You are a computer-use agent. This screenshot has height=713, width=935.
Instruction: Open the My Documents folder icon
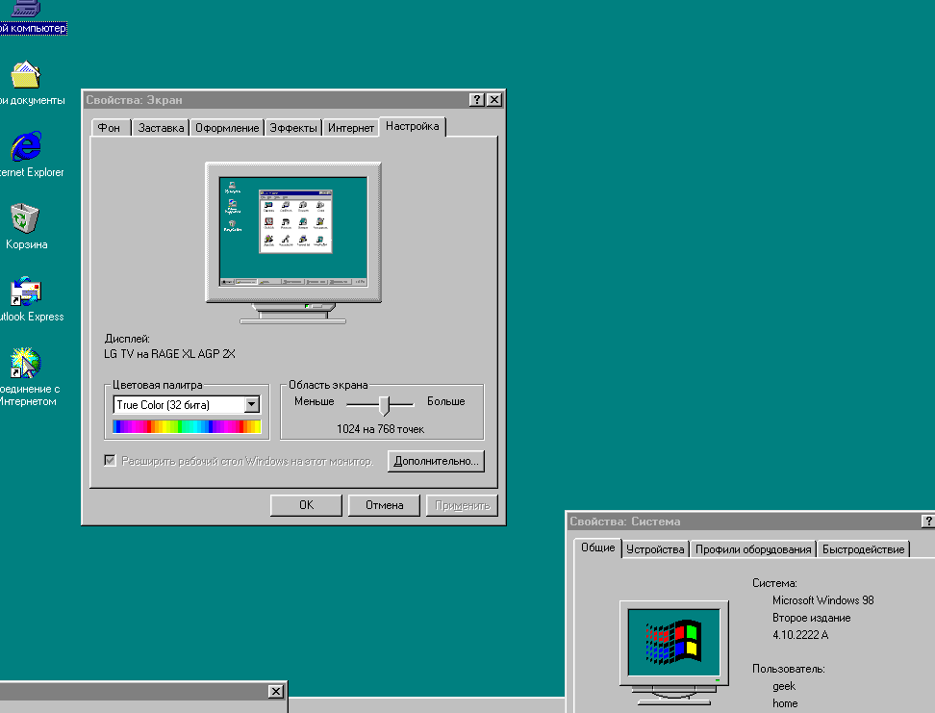click(26, 75)
